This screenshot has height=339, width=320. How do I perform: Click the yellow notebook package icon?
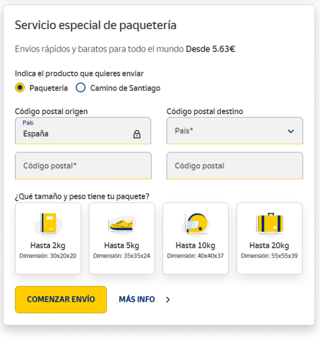48,224
